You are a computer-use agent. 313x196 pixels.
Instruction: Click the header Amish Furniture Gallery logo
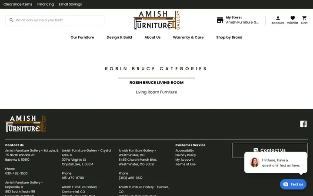pos(156,20)
